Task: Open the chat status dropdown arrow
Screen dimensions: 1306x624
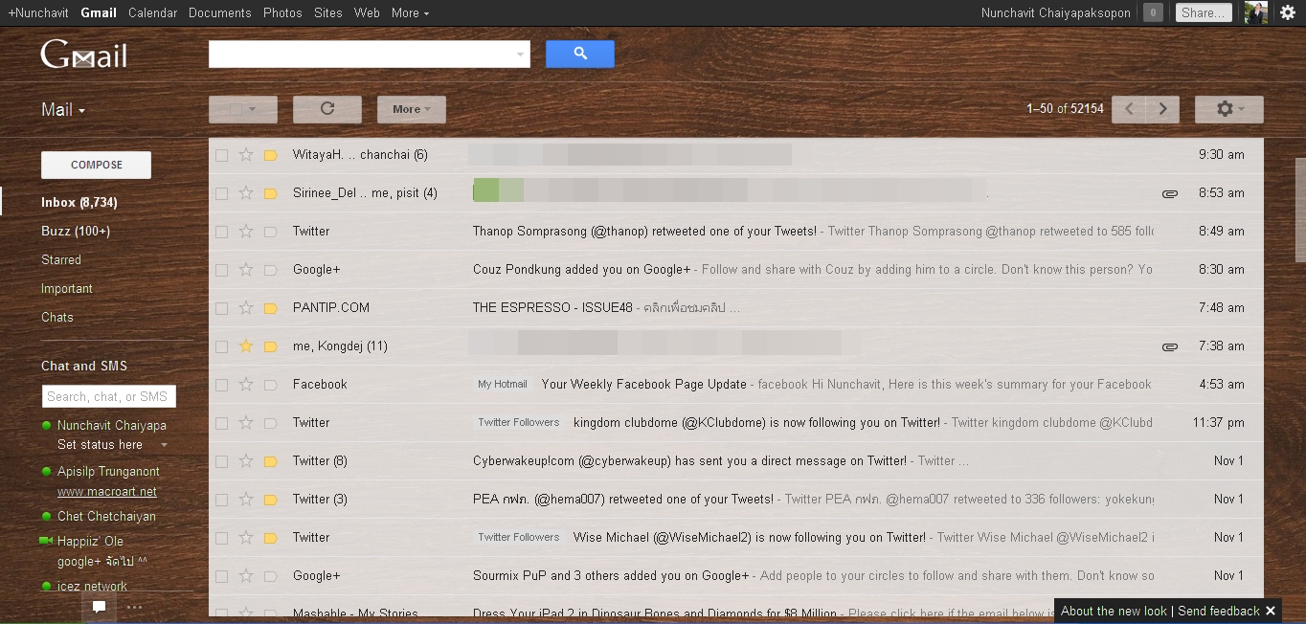Action: (164, 445)
